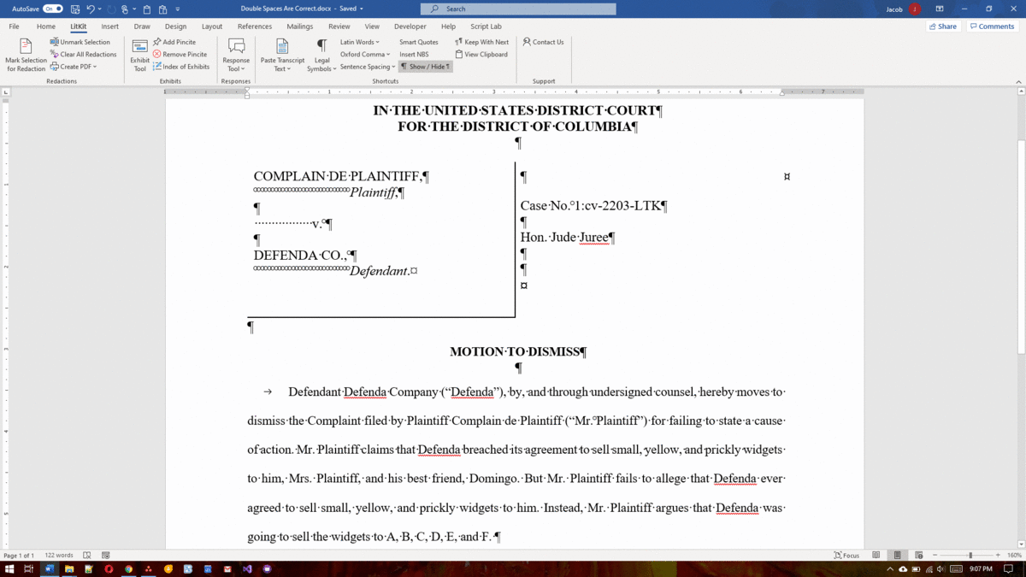The width and height of the screenshot is (1026, 577).
Task: Collapse the ribbon with the chevron arrow
Action: pyautogui.click(x=1018, y=81)
